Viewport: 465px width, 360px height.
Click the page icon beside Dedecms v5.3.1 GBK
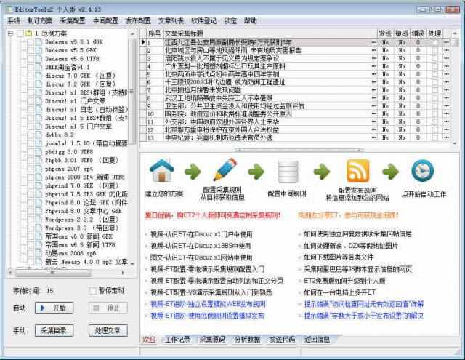pyautogui.click(x=39, y=42)
